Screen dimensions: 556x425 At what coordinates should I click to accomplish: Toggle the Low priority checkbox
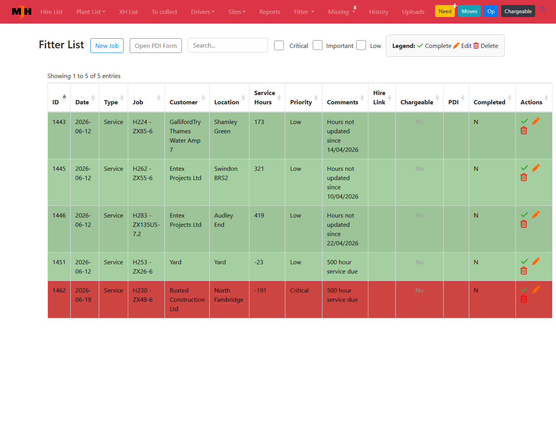pyautogui.click(x=361, y=45)
